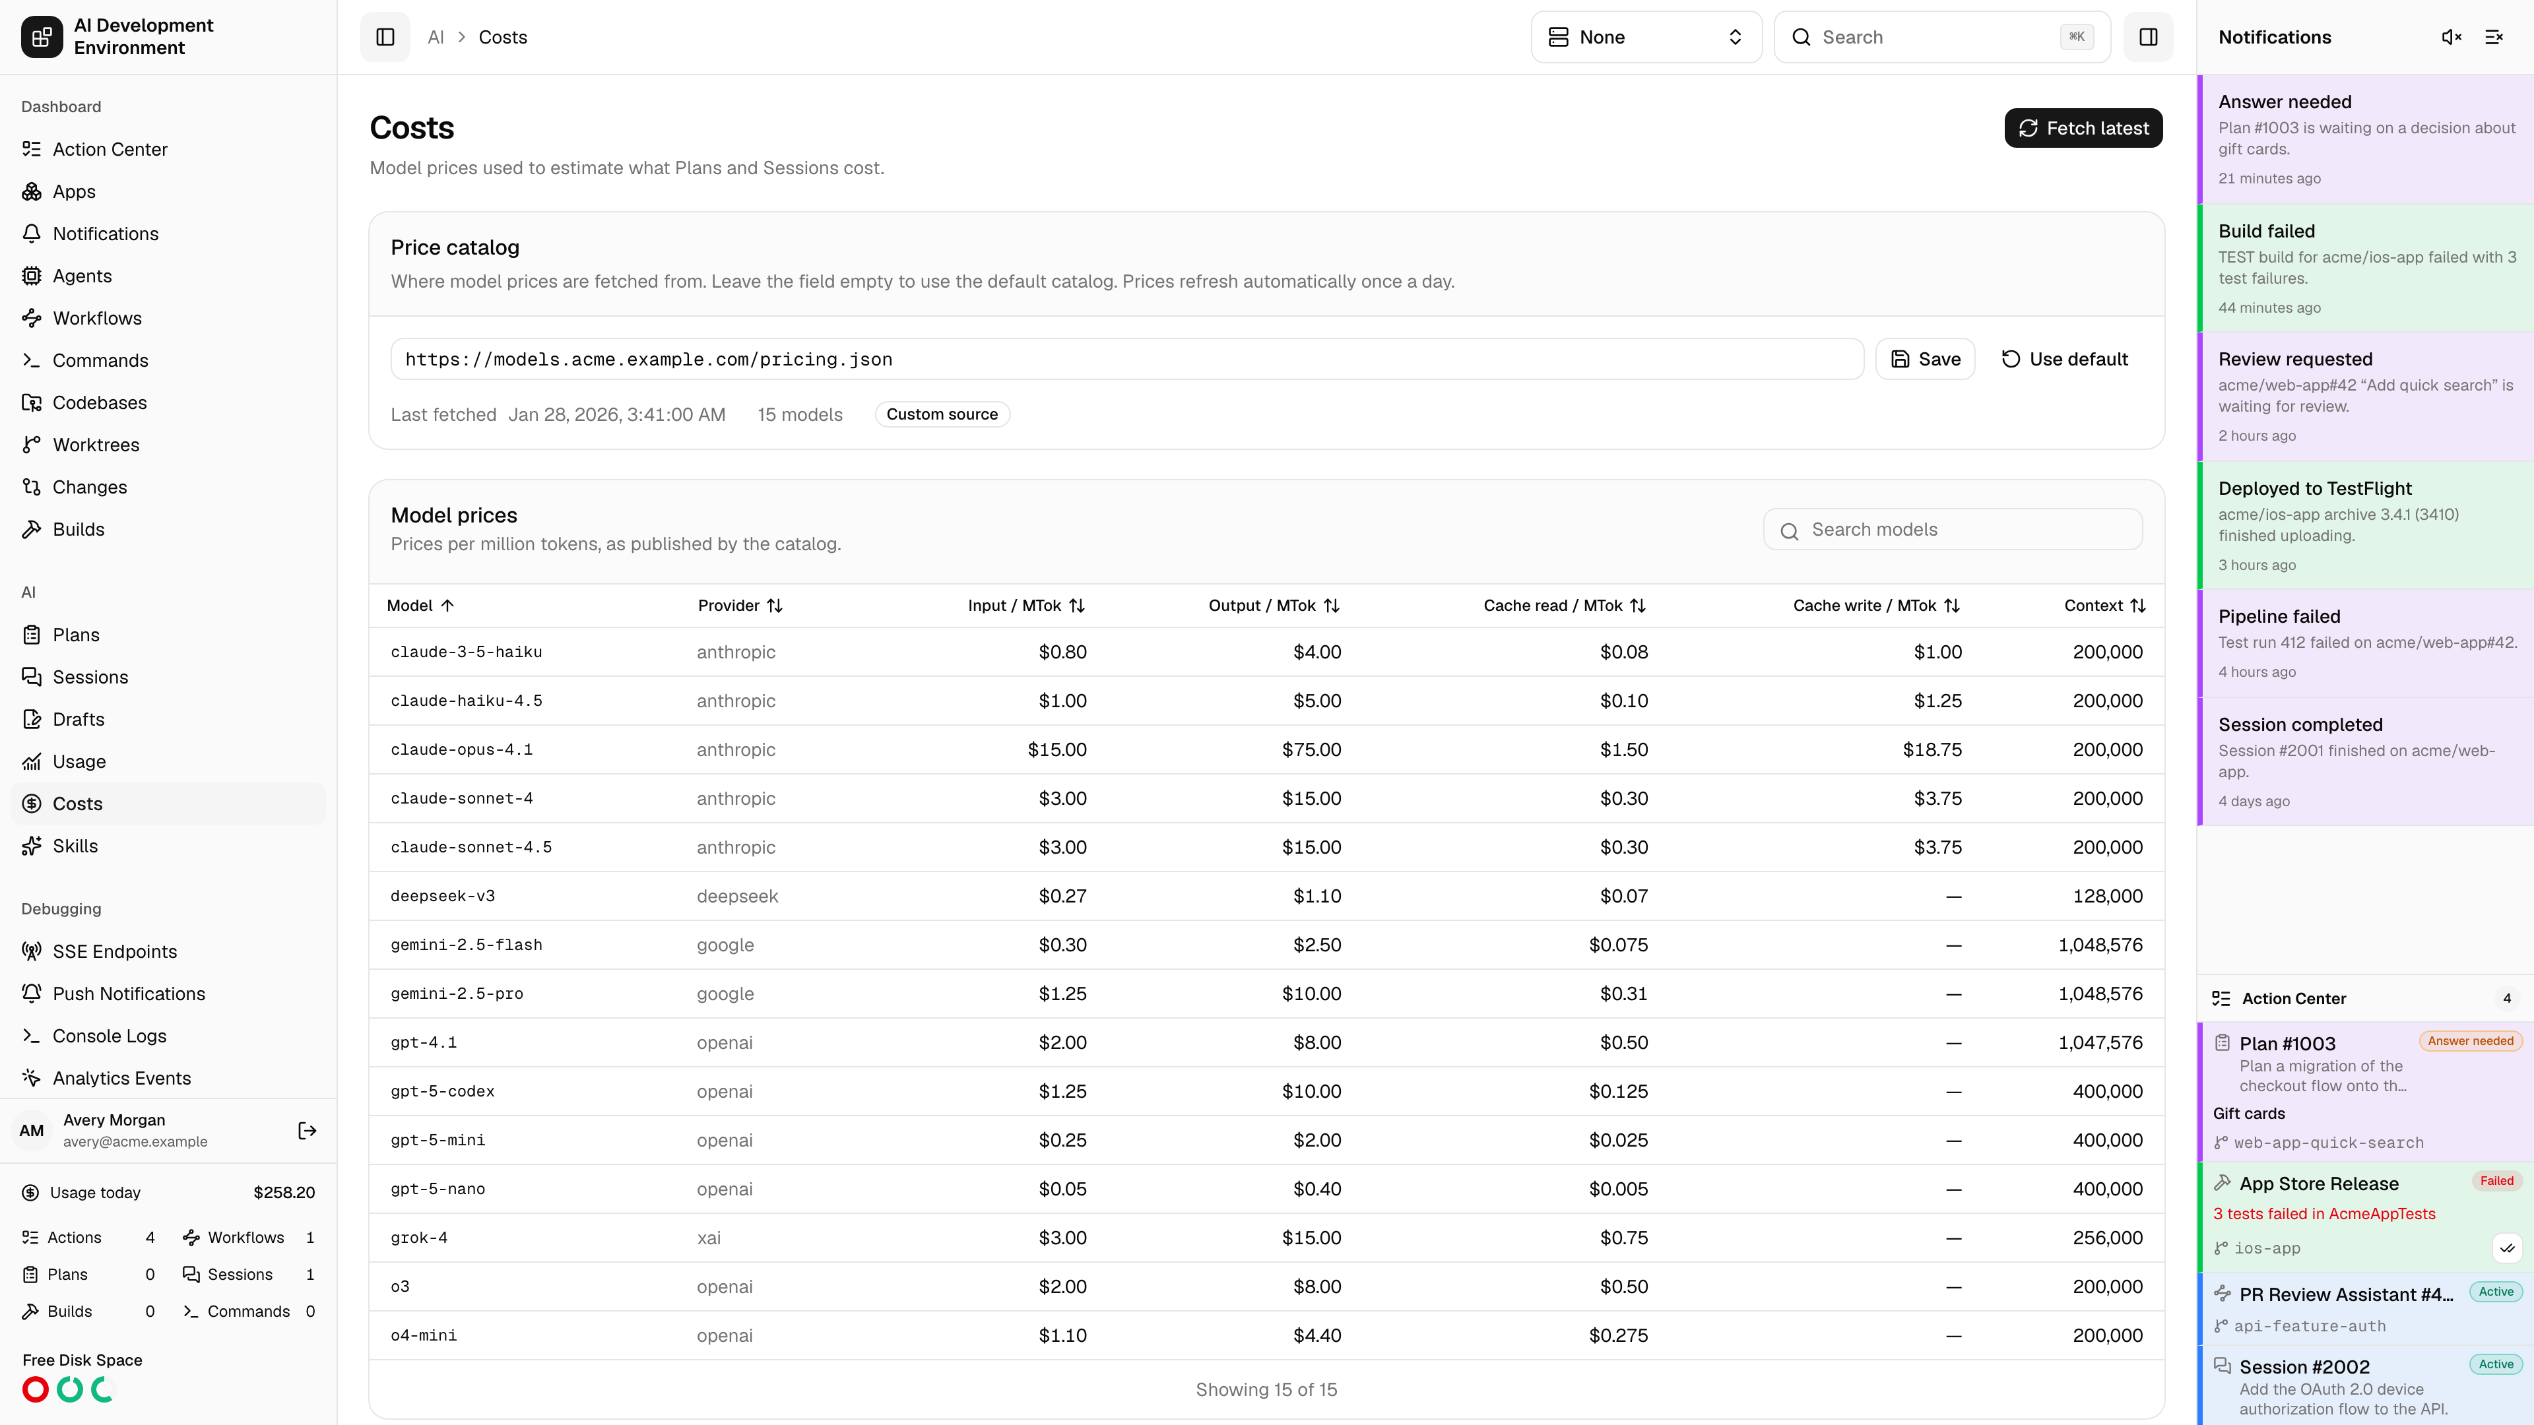Open Plans under the AI section
This screenshot has height=1425, width=2534.
click(x=168, y=635)
